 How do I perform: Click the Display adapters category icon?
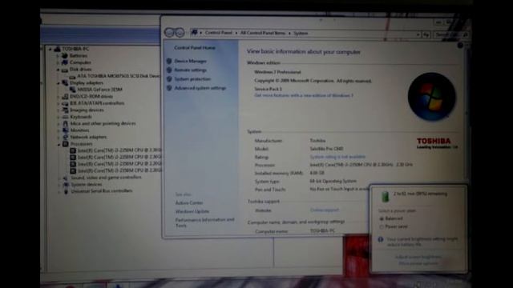tap(65, 83)
